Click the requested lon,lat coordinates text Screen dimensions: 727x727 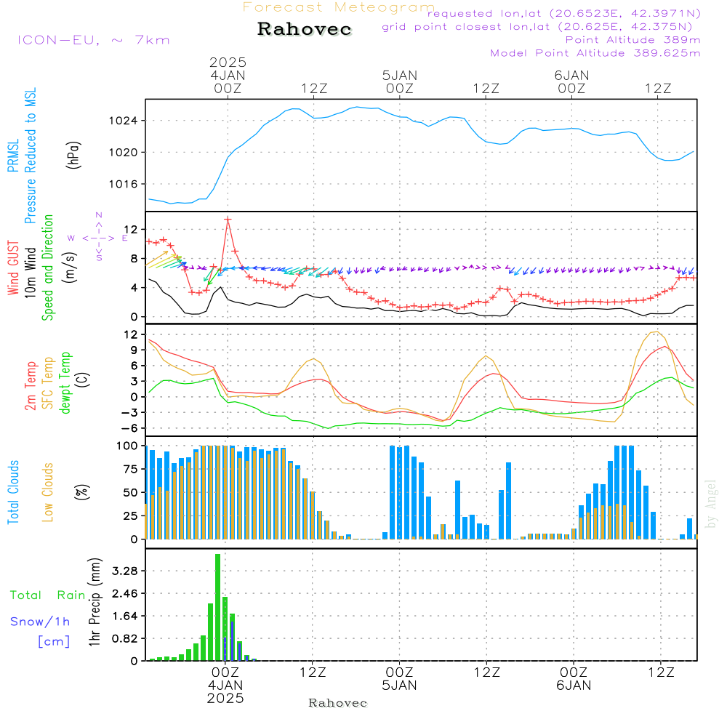click(564, 14)
